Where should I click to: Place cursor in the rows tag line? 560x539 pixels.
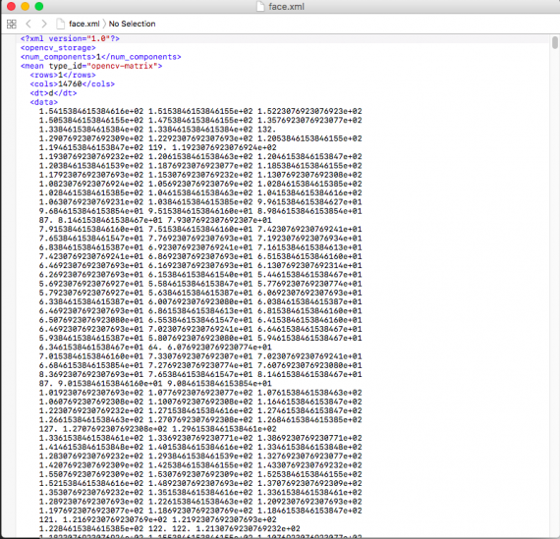click(63, 75)
